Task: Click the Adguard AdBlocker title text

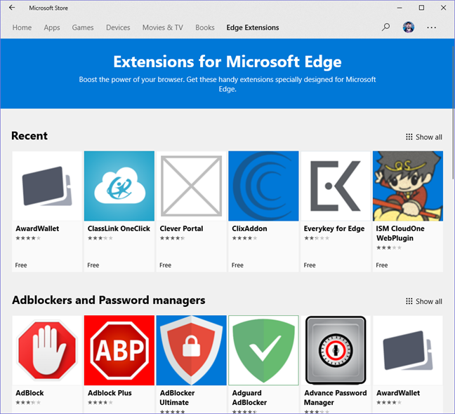Action: click(x=249, y=397)
